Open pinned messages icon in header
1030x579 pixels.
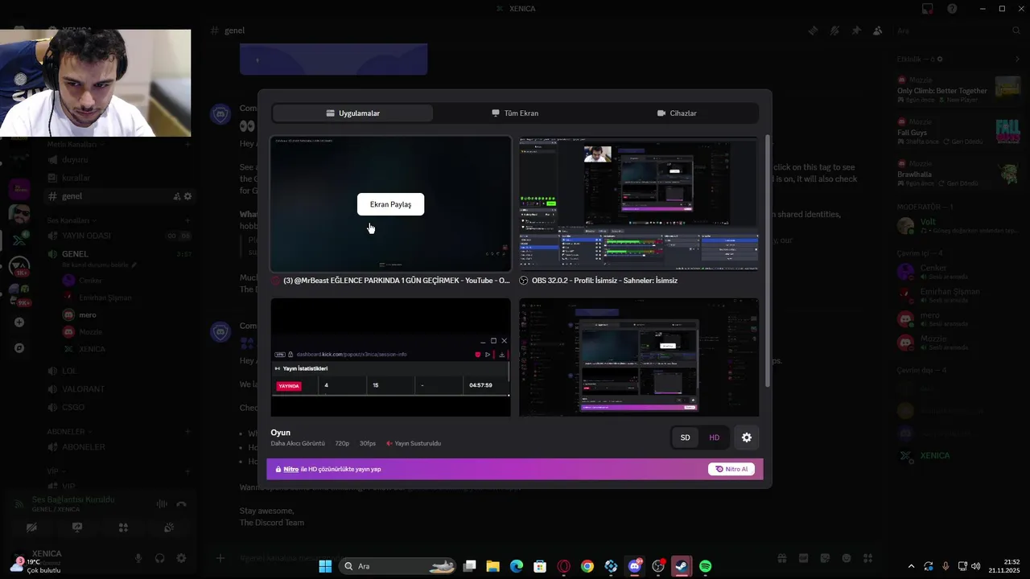[856, 31]
